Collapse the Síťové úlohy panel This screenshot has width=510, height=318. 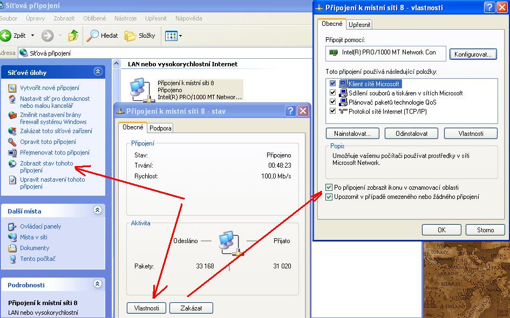pos(98,72)
